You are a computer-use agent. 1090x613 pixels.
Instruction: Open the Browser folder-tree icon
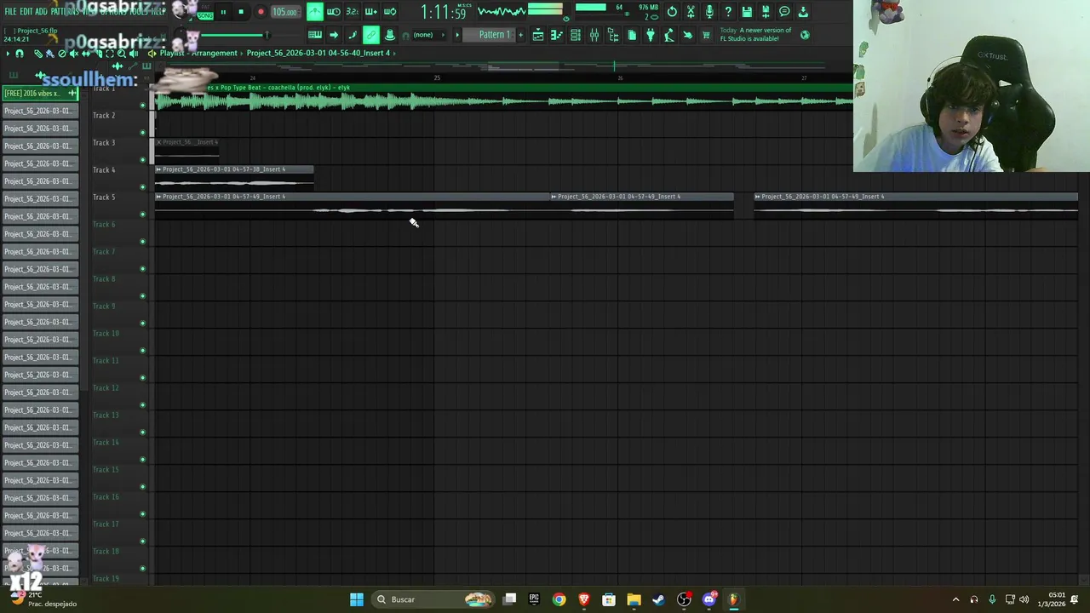pyautogui.click(x=613, y=35)
